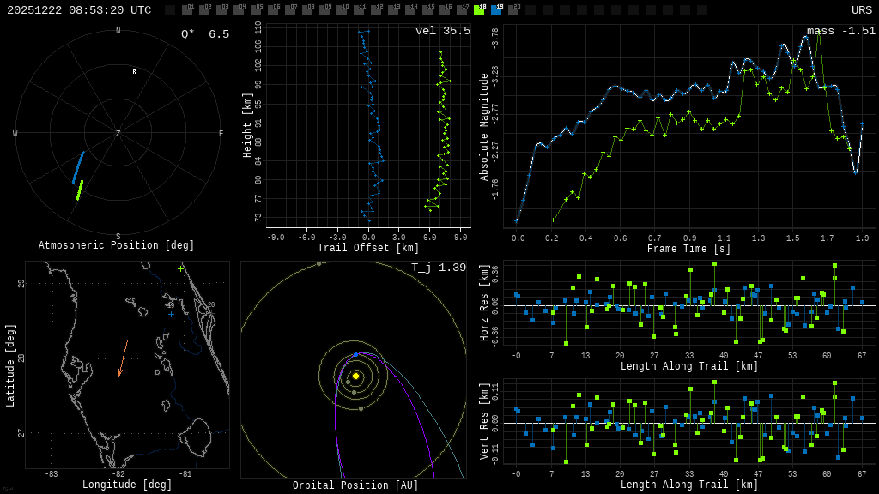Screen dimensions: 879x494
Task: Click the 'T_j 1.39' Tisserand label
Action: [x=438, y=268]
